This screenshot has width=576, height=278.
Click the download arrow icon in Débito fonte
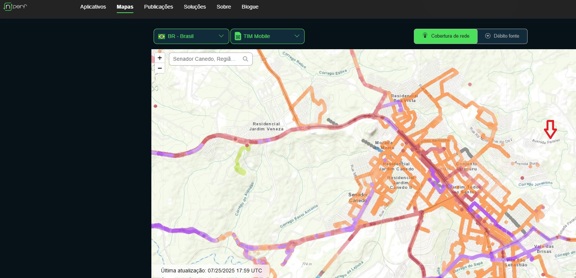[488, 36]
